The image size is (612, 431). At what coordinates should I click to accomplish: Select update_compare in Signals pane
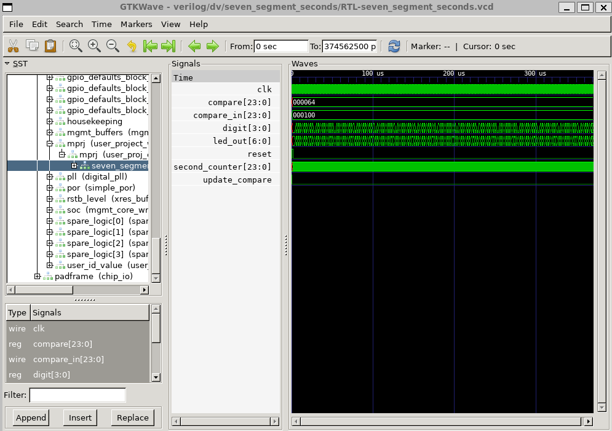[237, 180]
